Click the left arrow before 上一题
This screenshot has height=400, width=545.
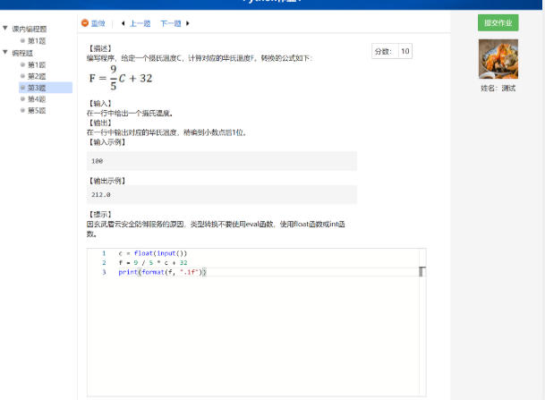[x=123, y=23]
